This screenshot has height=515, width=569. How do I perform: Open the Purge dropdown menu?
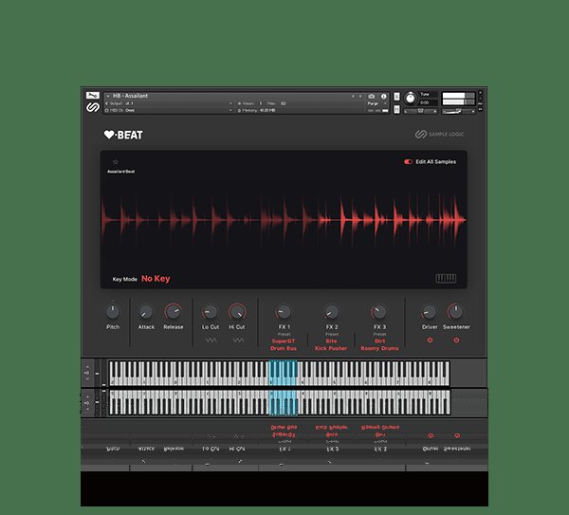pos(377,103)
